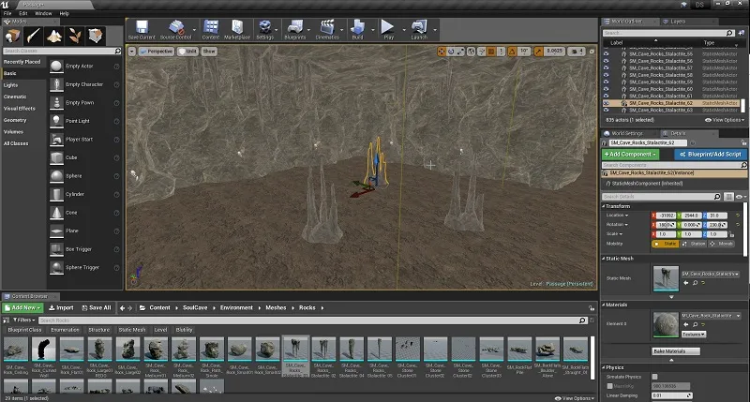Open the Filters dropdown in Content Browser
This screenshot has height=402, width=750.
point(23,320)
